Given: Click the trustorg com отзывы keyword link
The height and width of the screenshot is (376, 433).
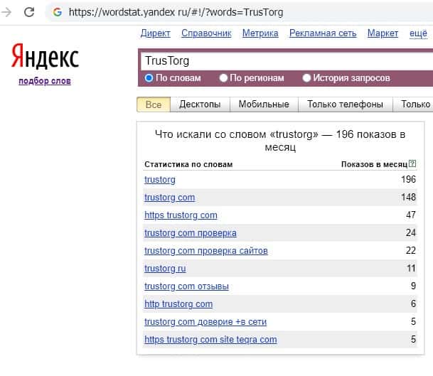Looking at the screenshot, I should [186, 286].
